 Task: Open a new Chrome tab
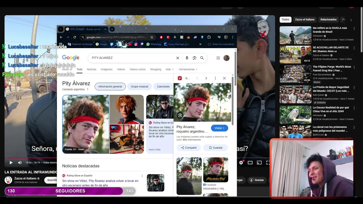(112, 29)
